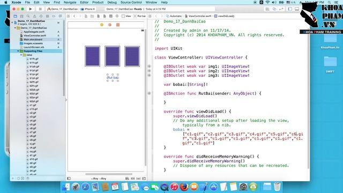Click the img1 outlet connection circle

point(149,66)
